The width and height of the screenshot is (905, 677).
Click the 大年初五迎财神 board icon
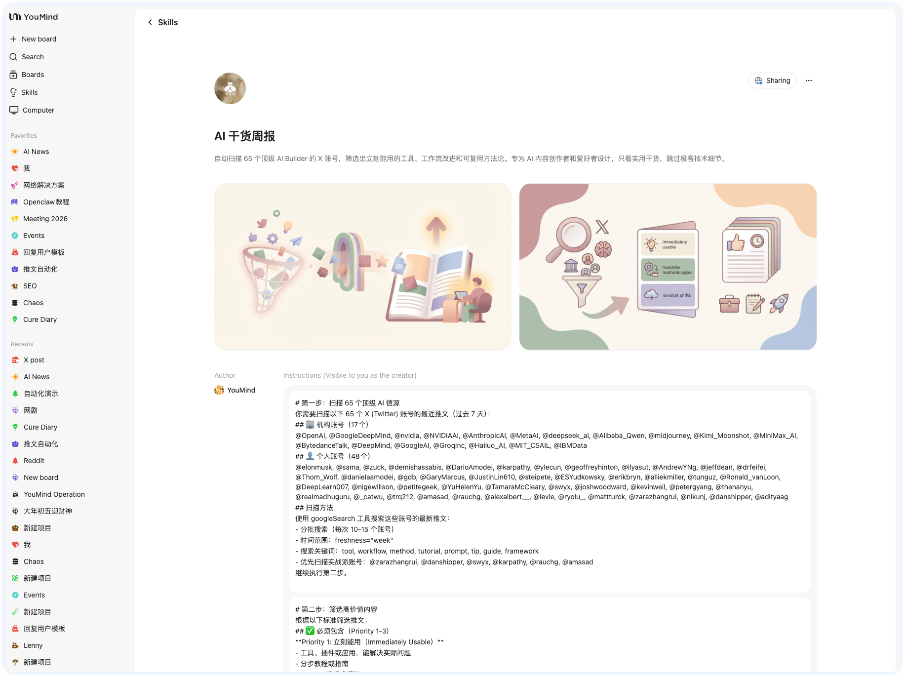[15, 511]
